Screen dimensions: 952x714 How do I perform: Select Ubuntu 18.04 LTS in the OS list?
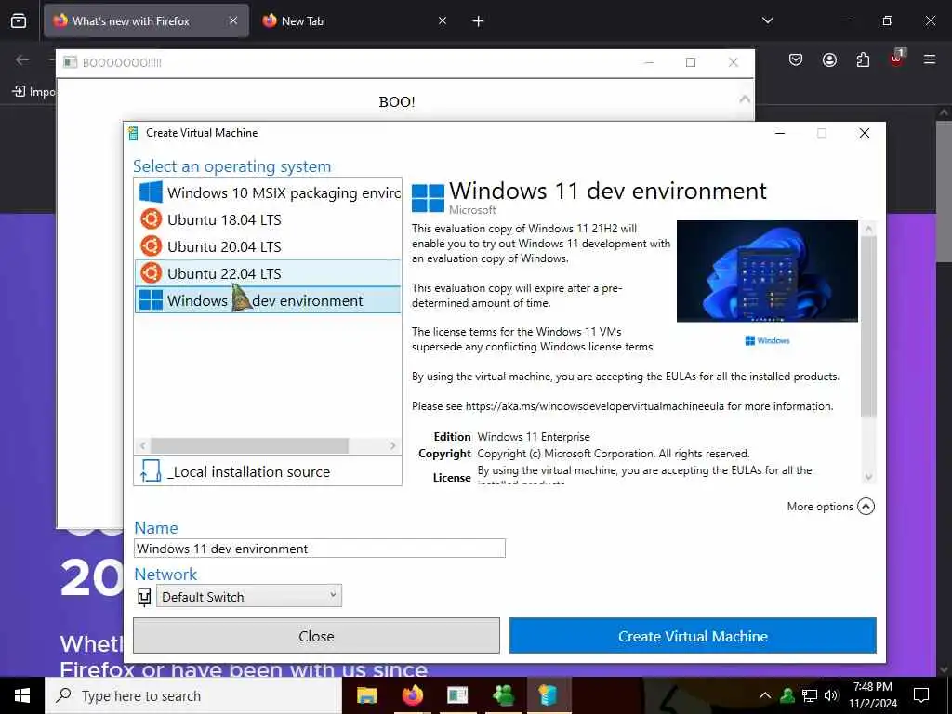[x=268, y=219]
